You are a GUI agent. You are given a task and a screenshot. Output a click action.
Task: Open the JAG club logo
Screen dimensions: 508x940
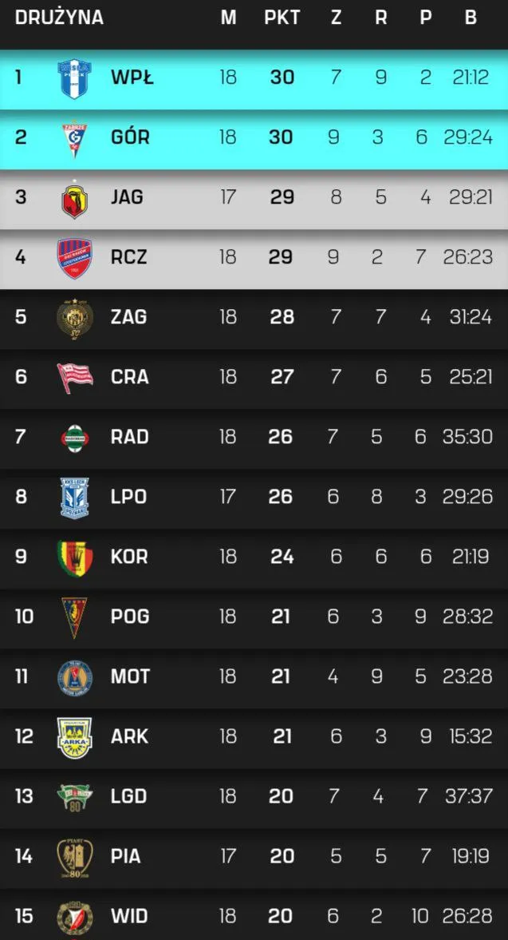(75, 198)
